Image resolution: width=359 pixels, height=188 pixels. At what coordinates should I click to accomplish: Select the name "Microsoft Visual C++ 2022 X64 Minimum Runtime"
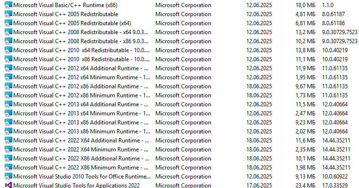81,150
